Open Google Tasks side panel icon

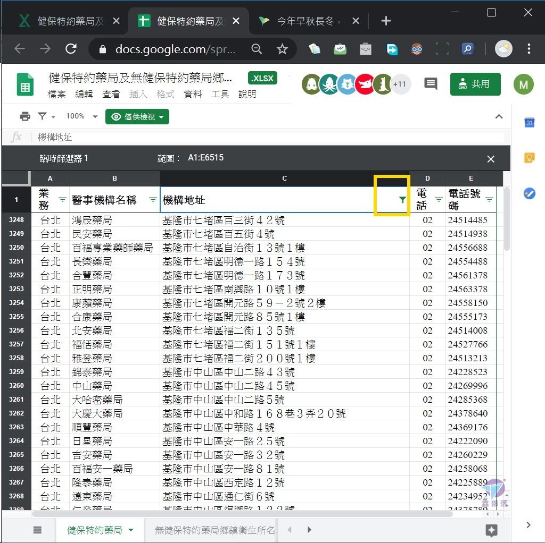[529, 193]
